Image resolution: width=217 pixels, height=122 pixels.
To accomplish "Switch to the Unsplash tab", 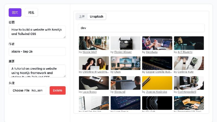I will [x=96, y=17].
